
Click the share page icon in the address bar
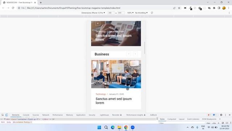tap(174, 8)
